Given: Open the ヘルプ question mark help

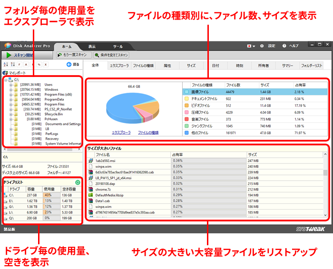Looking at the screenshot, I should pos(290,46).
